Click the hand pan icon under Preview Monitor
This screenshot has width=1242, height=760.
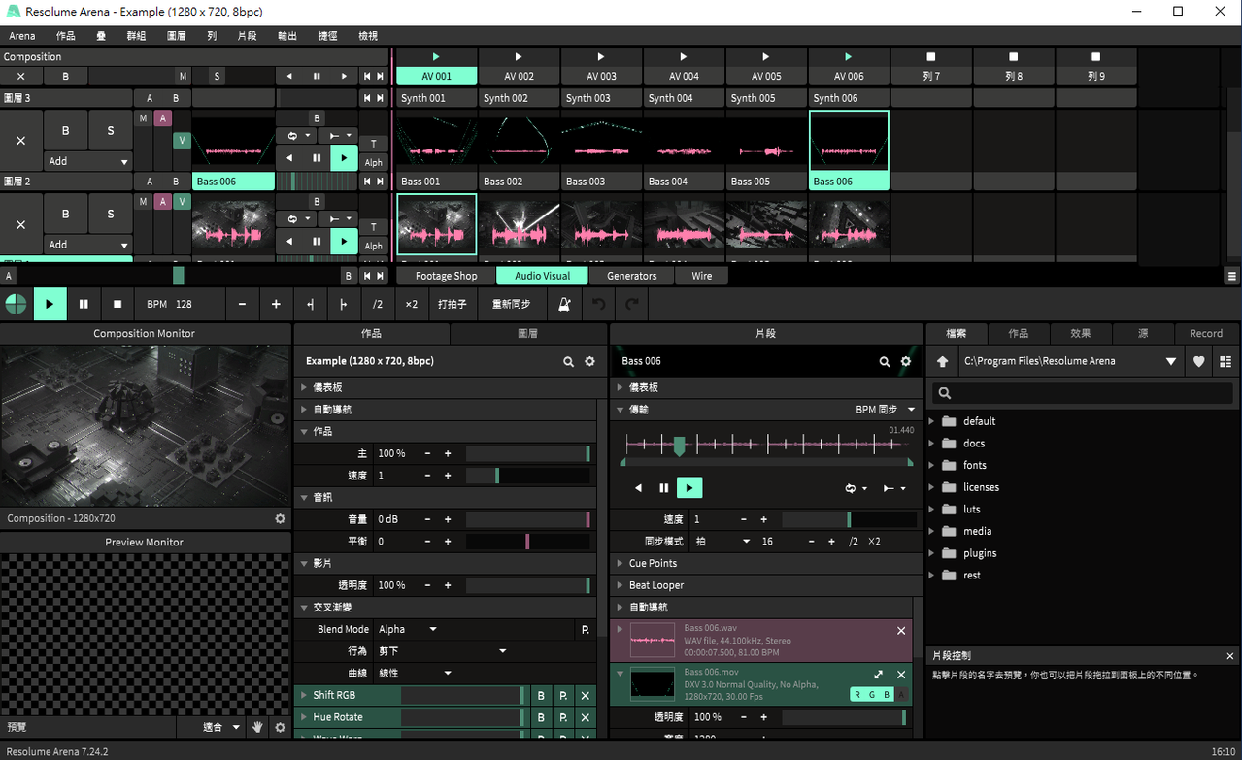pyautogui.click(x=258, y=727)
